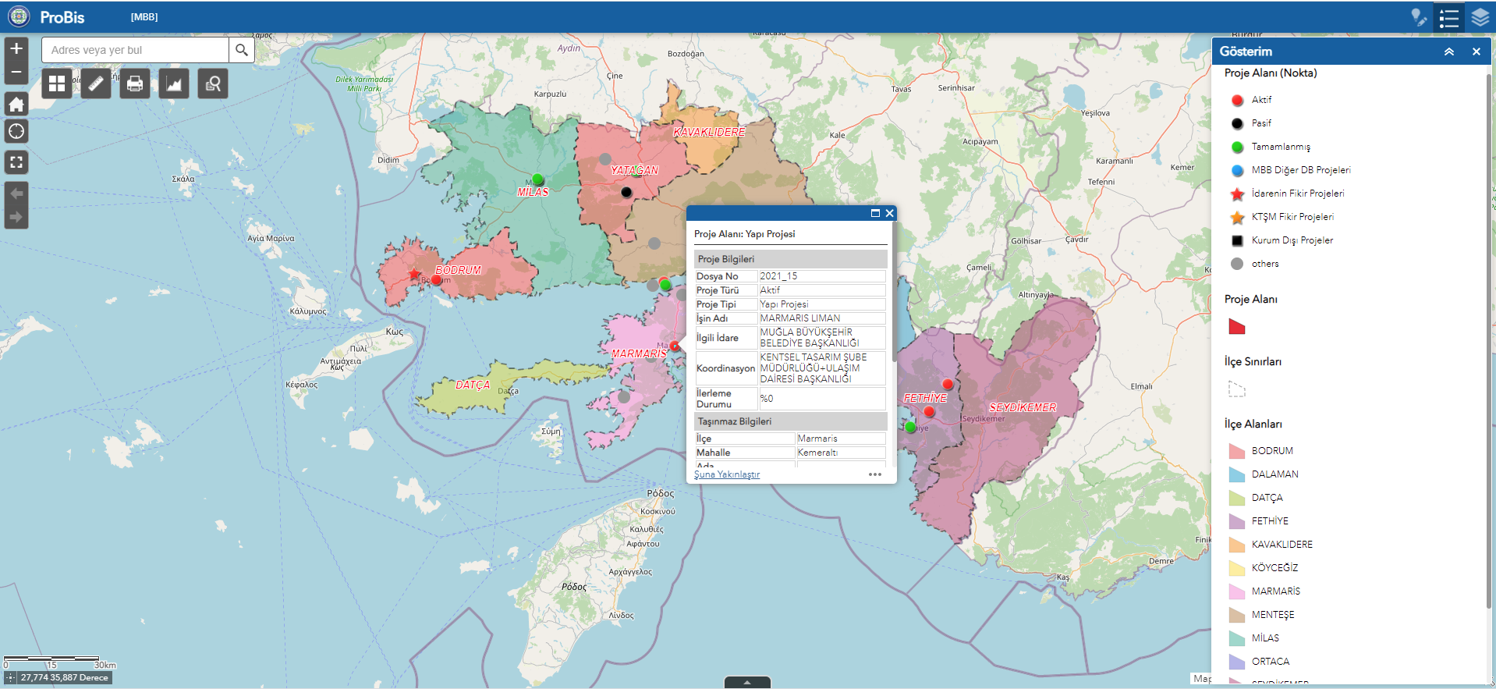Maximize the Proje Alanı popup

tap(875, 213)
